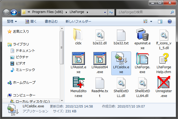Select the LhaForgeHelp.chm help file

(164, 63)
